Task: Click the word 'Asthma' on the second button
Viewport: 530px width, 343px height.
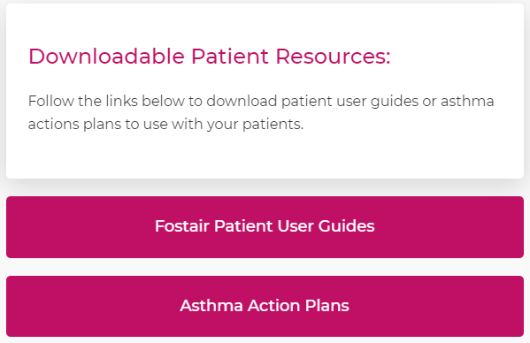Action: [x=211, y=305]
